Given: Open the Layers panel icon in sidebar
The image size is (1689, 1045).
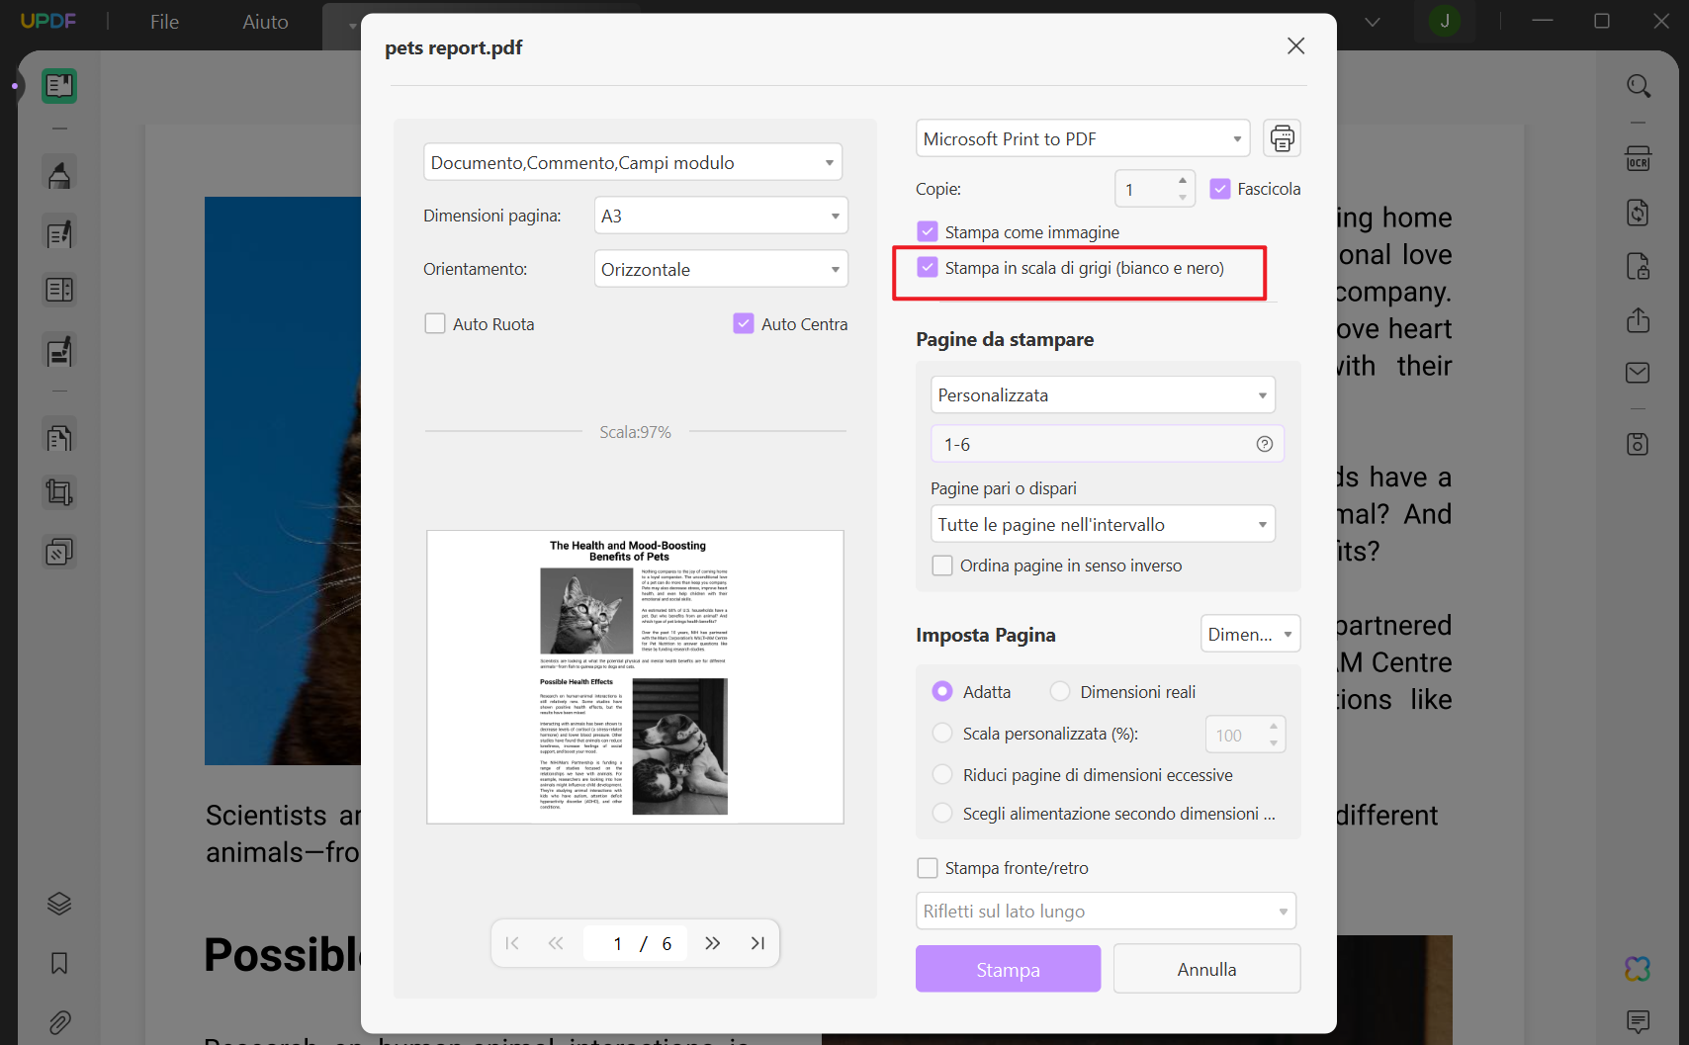Looking at the screenshot, I should click(x=59, y=904).
